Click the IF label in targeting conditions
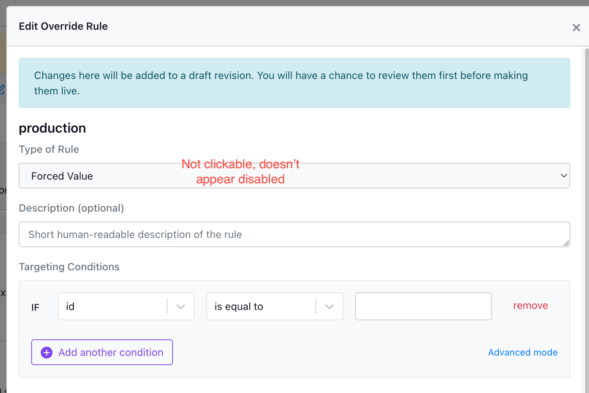The image size is (589, 393). (x=35, y=307)
